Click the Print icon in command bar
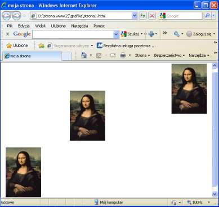 tap(123, 55)
